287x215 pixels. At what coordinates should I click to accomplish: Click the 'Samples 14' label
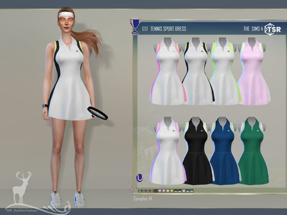click(x=143, y=198)
